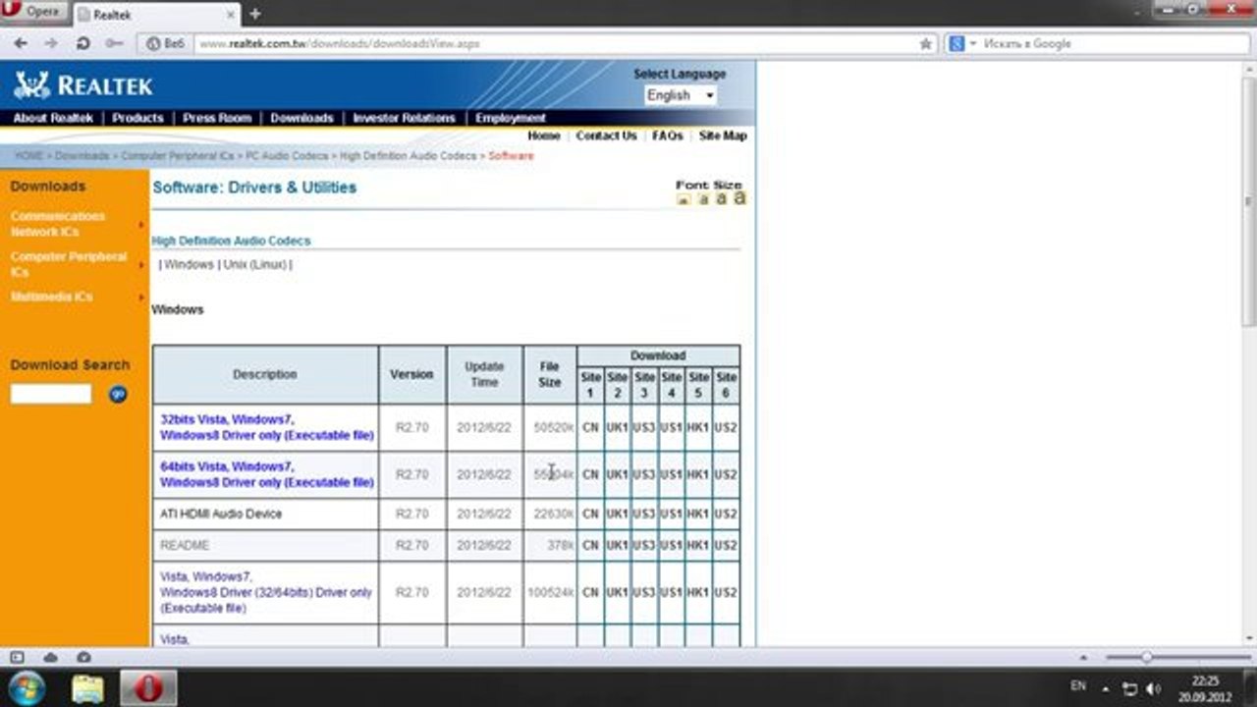1257x707 pixels.
Task: Download 32bits driver from UK1 site
Action: click(x=617, y=427)
